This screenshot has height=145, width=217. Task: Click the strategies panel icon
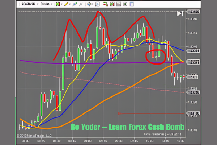(x=119, y=4)
